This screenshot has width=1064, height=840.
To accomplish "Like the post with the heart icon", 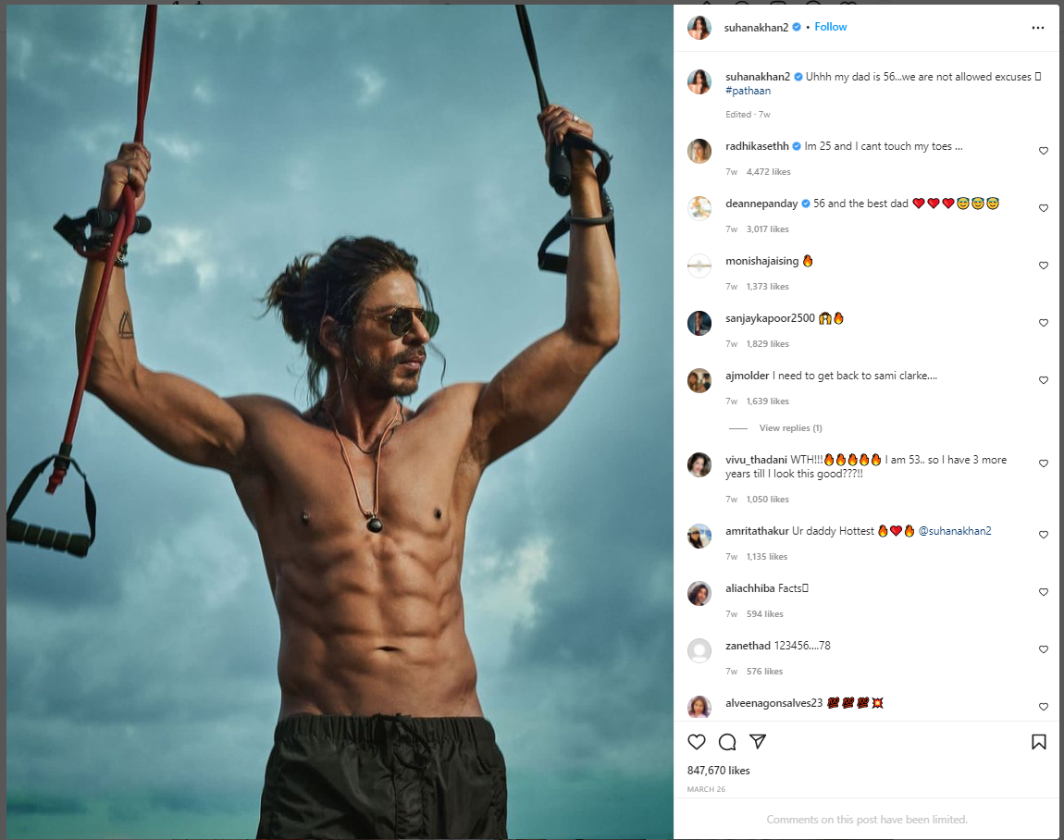I will coord(696,742).
